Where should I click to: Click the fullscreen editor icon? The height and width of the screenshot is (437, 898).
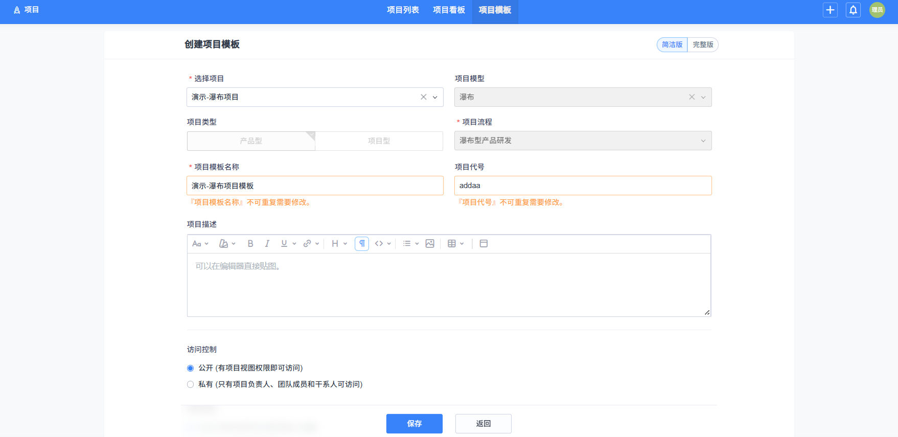(x=483, y=244)
